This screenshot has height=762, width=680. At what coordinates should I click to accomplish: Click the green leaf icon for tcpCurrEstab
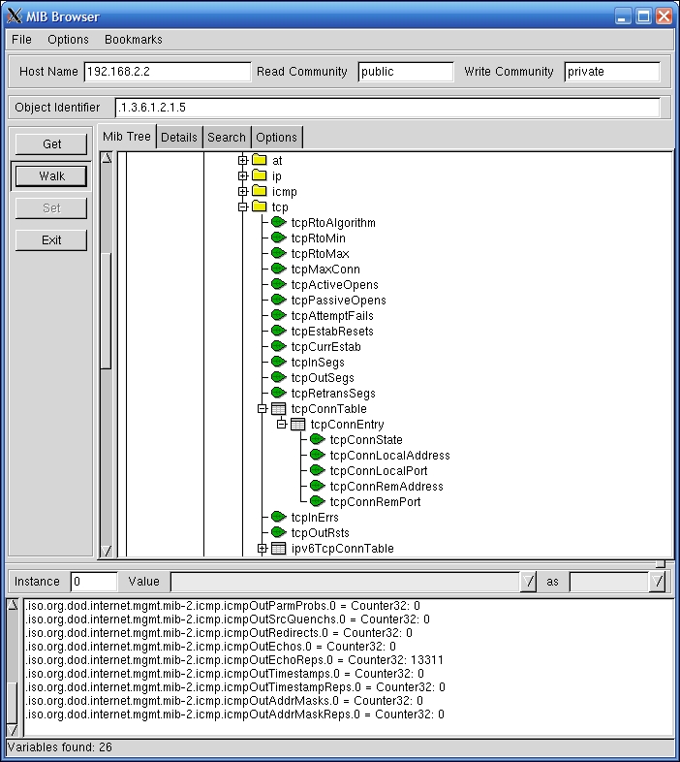(279, 346)
